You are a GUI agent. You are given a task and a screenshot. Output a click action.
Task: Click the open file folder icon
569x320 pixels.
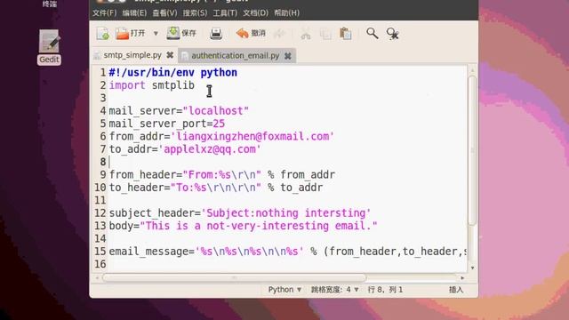(x=123, y=34)
